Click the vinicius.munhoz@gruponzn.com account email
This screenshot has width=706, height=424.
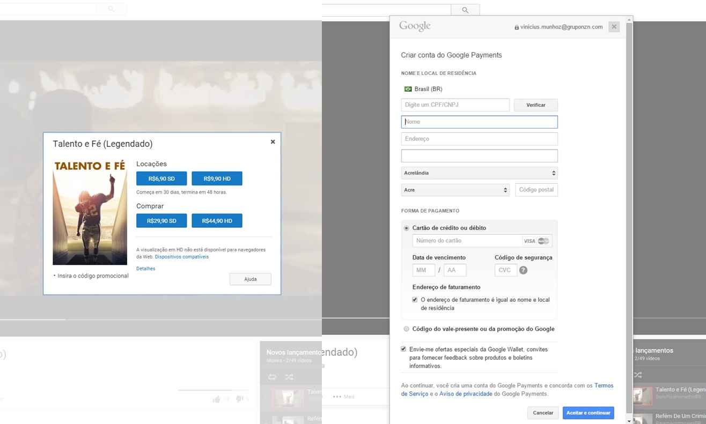point(561,27)
